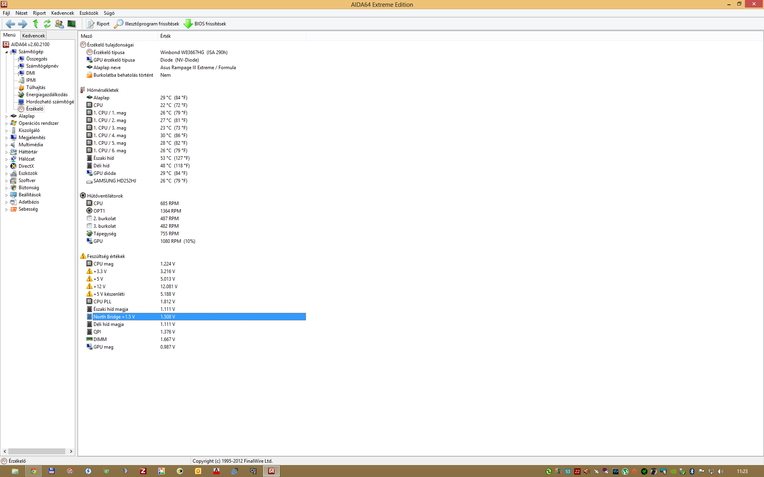Go back with the blue left arrow
764x477 pixels.
point(10,24)
